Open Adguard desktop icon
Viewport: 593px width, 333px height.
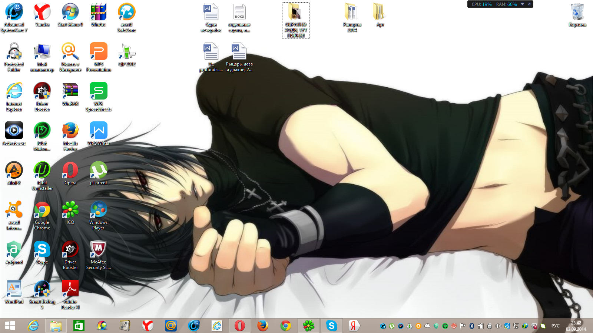14,252
